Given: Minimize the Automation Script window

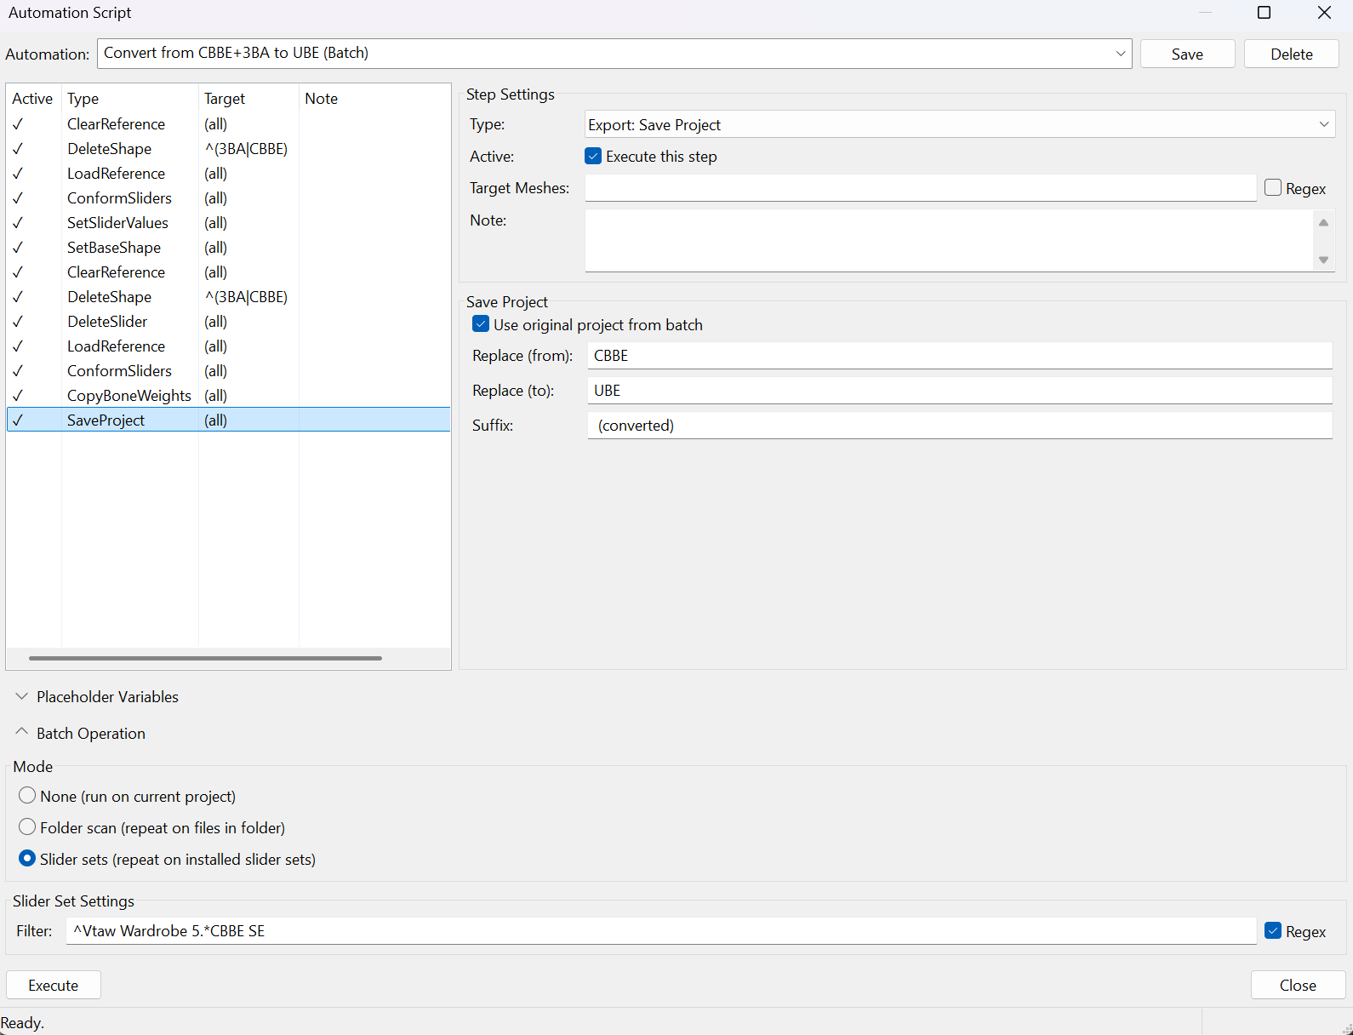Looking at the screenshot, I should click(1205, 13).
